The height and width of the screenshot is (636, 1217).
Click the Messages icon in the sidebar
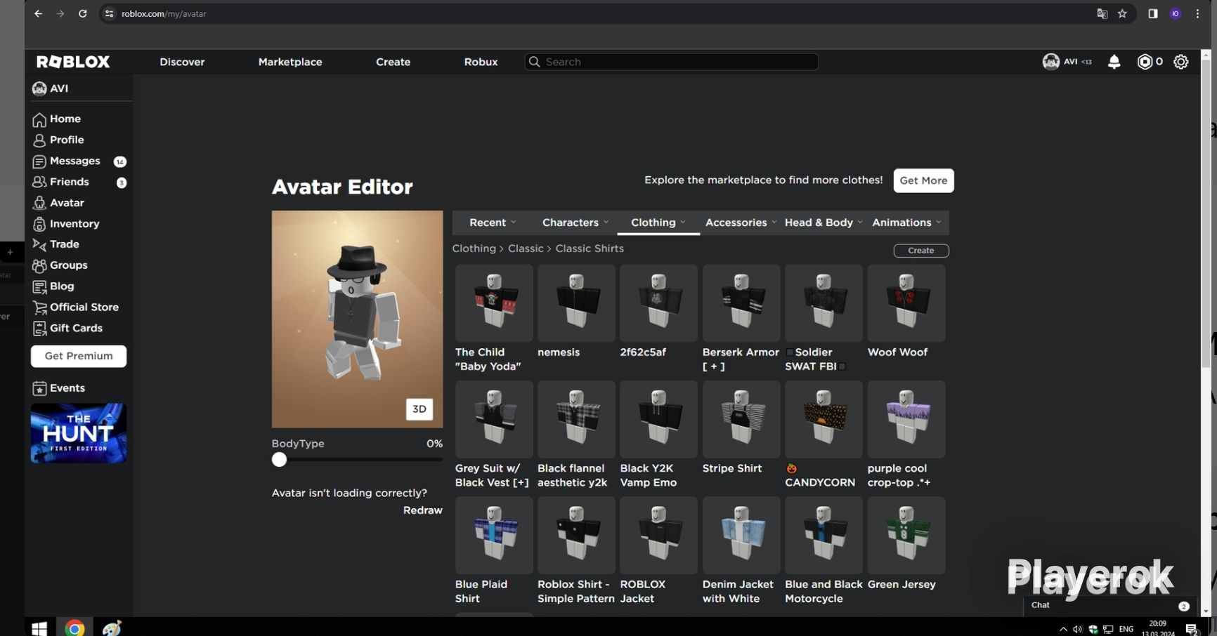coord(39,161)
